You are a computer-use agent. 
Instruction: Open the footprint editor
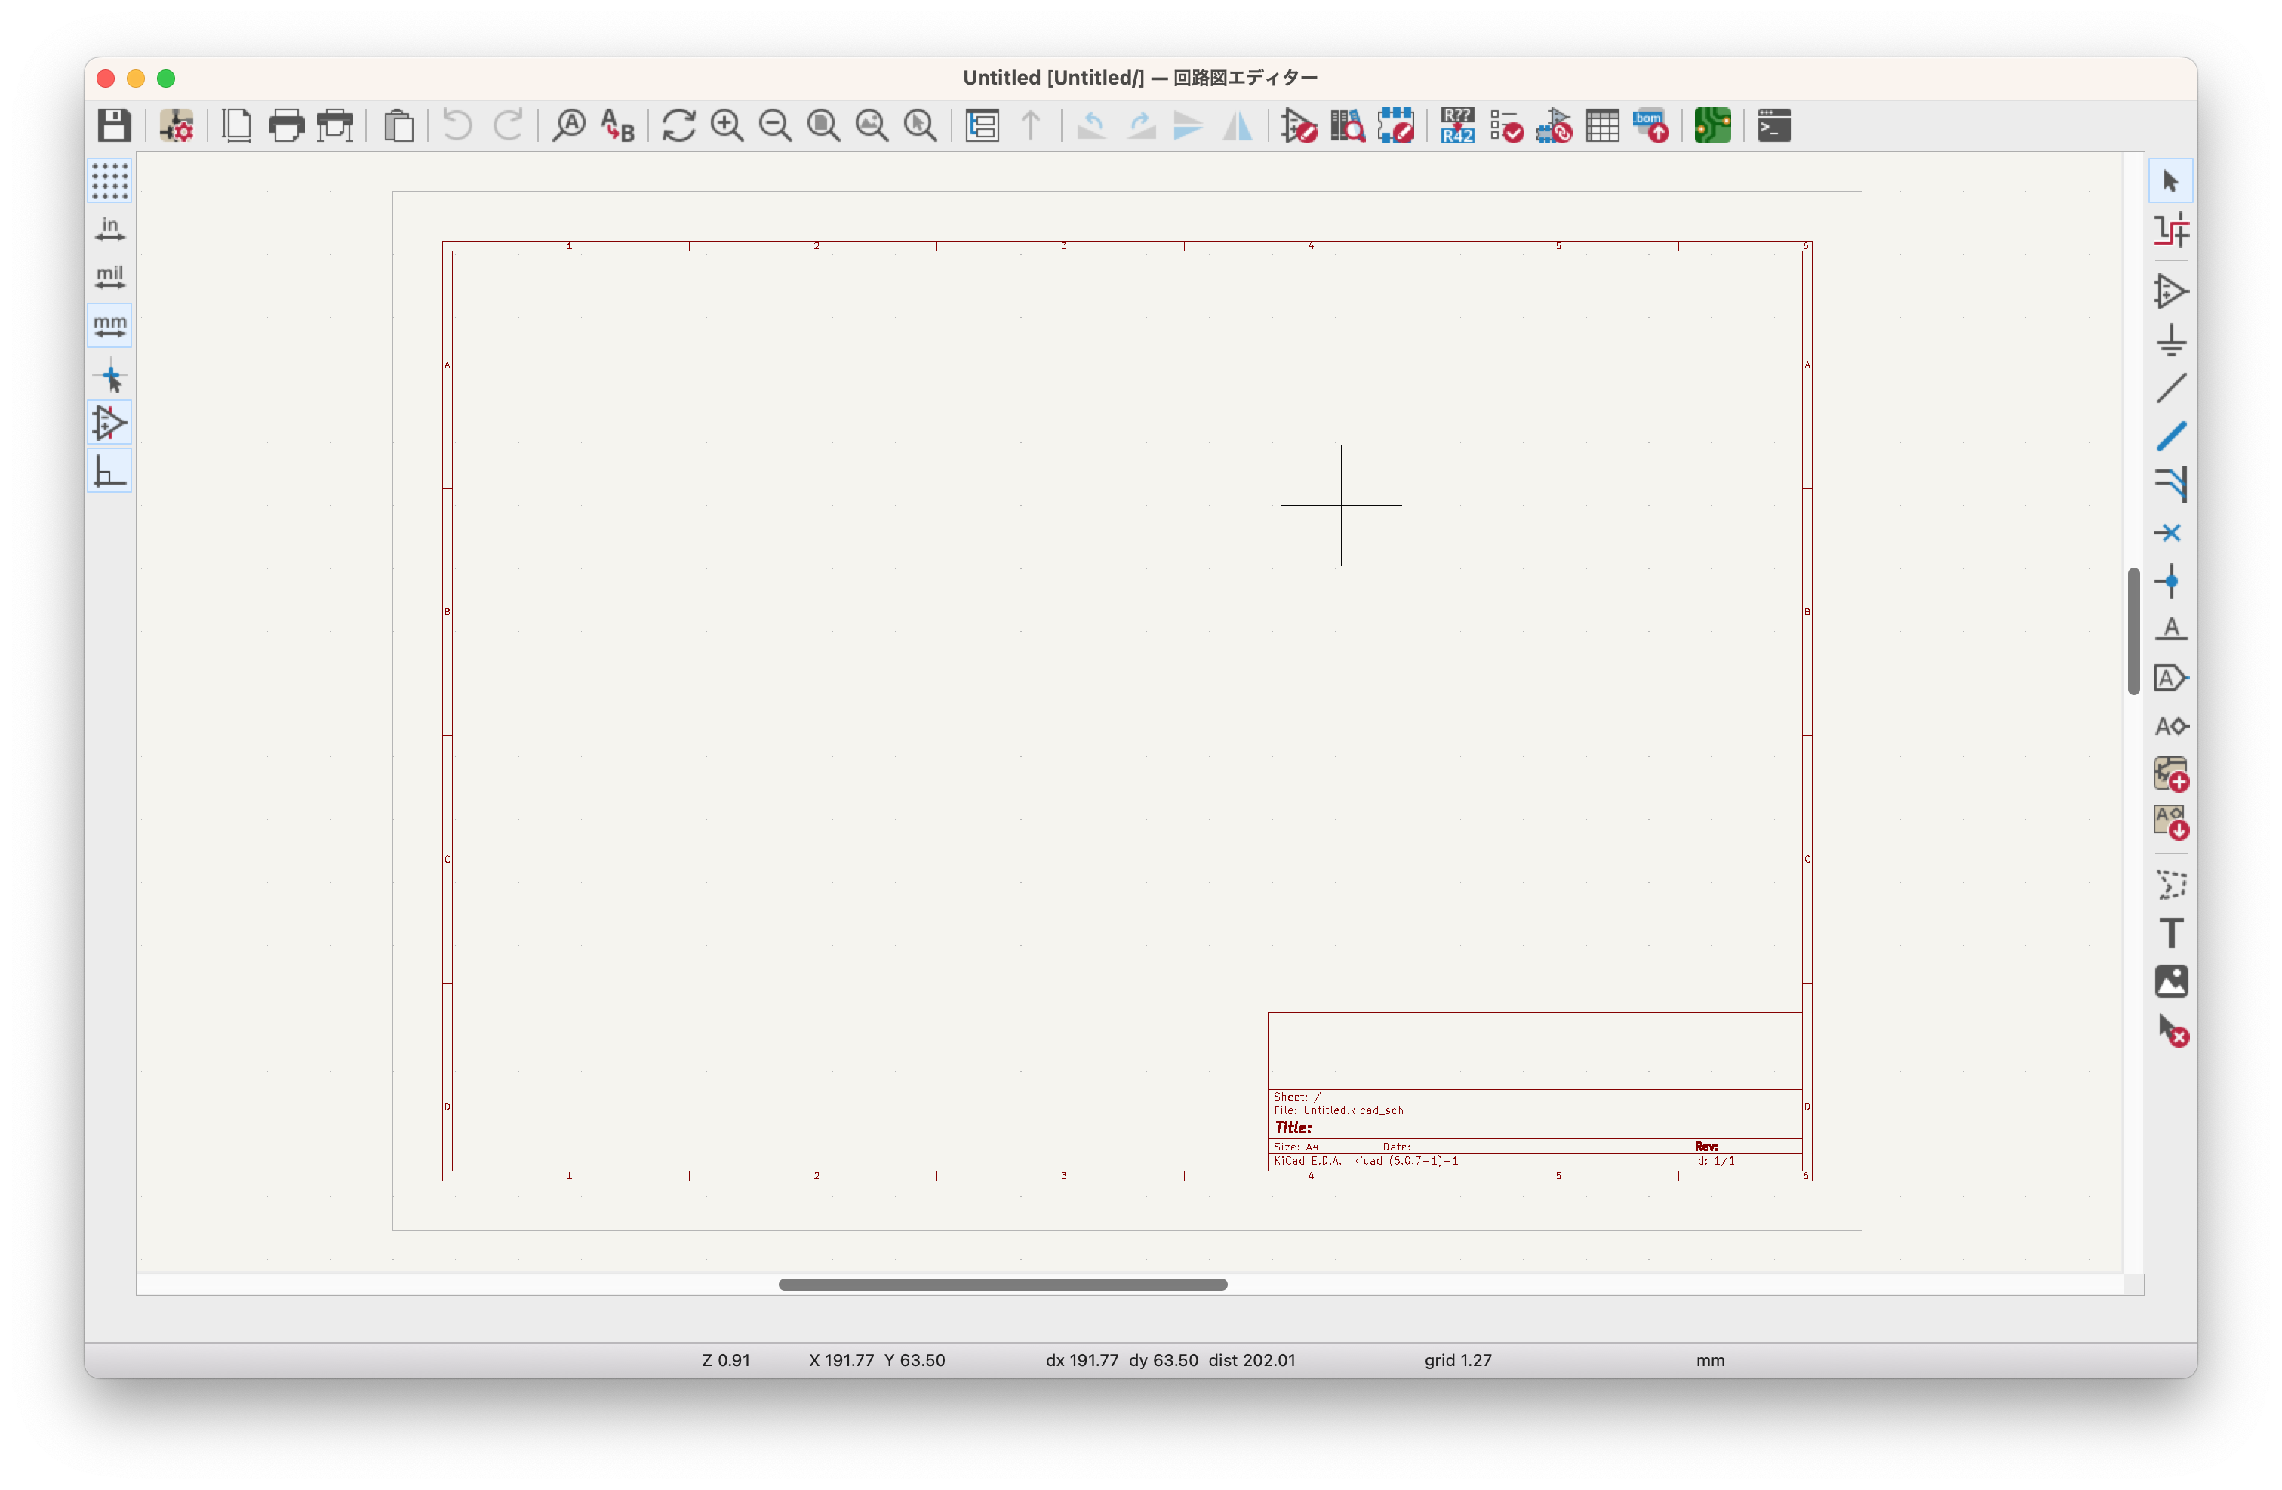click(1396, 125)
